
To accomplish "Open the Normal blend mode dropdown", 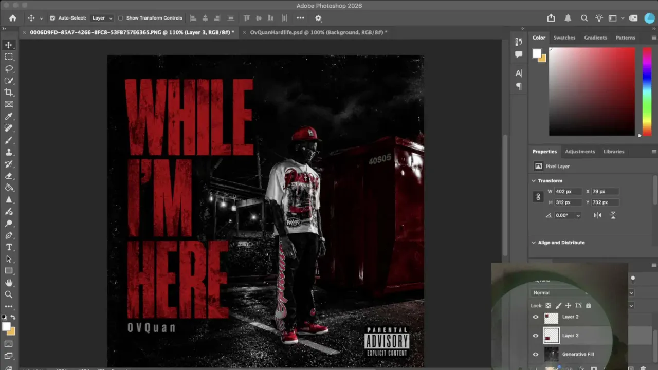I will 583,293.
